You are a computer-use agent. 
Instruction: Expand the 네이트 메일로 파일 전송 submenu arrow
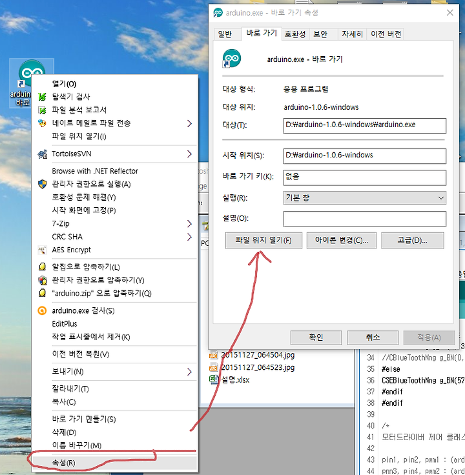pyautogui.click(x=189, y=123)
